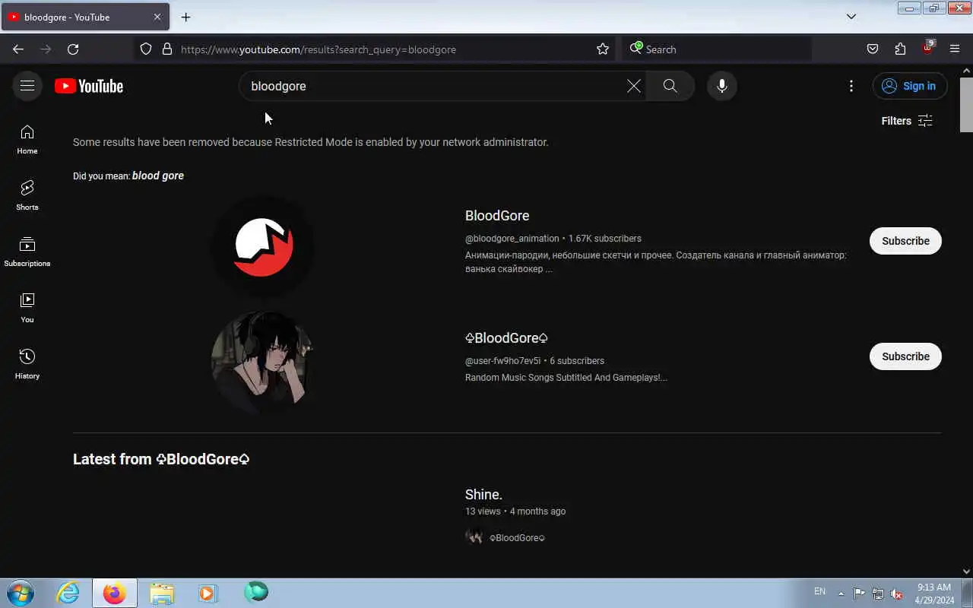973x608 pixels.
Task: Open Firefox application menu
Action: [x=955, y=49]
